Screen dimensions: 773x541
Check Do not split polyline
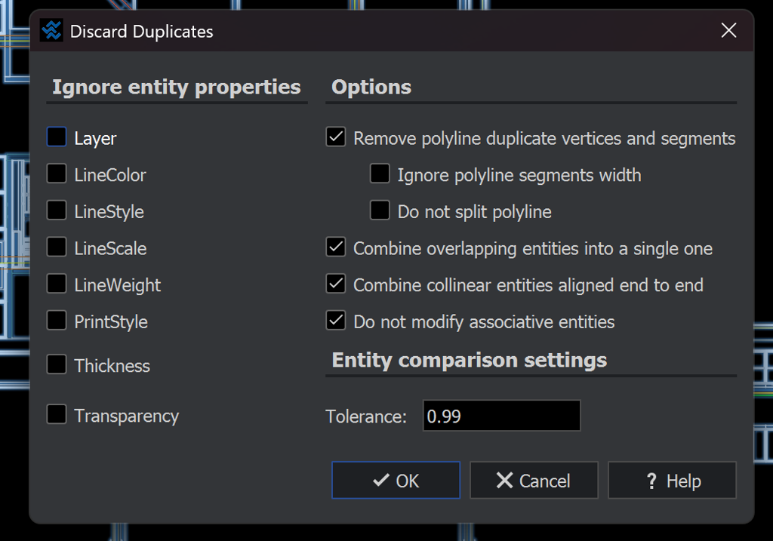[380, 211]
